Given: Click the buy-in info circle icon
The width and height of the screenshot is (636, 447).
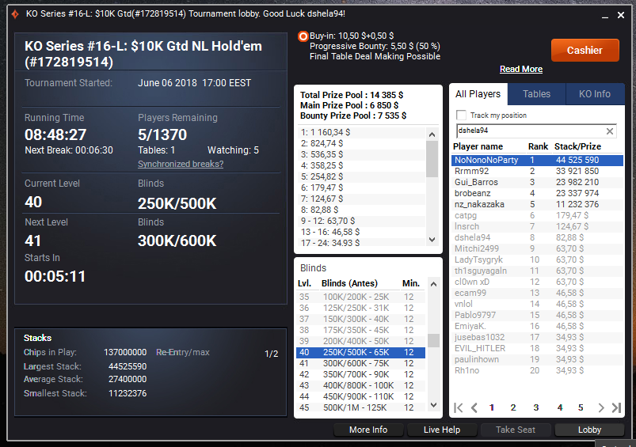Looking at the screenshot, I should 303,36.
